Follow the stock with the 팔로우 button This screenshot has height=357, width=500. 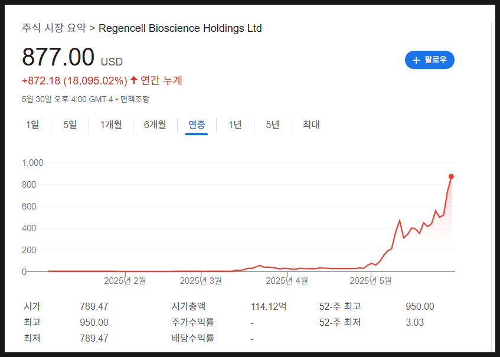(430, 60)
